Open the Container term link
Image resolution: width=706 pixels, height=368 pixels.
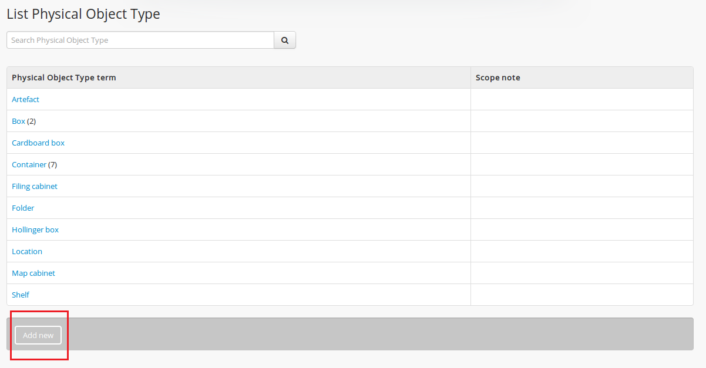pos(29,165)
